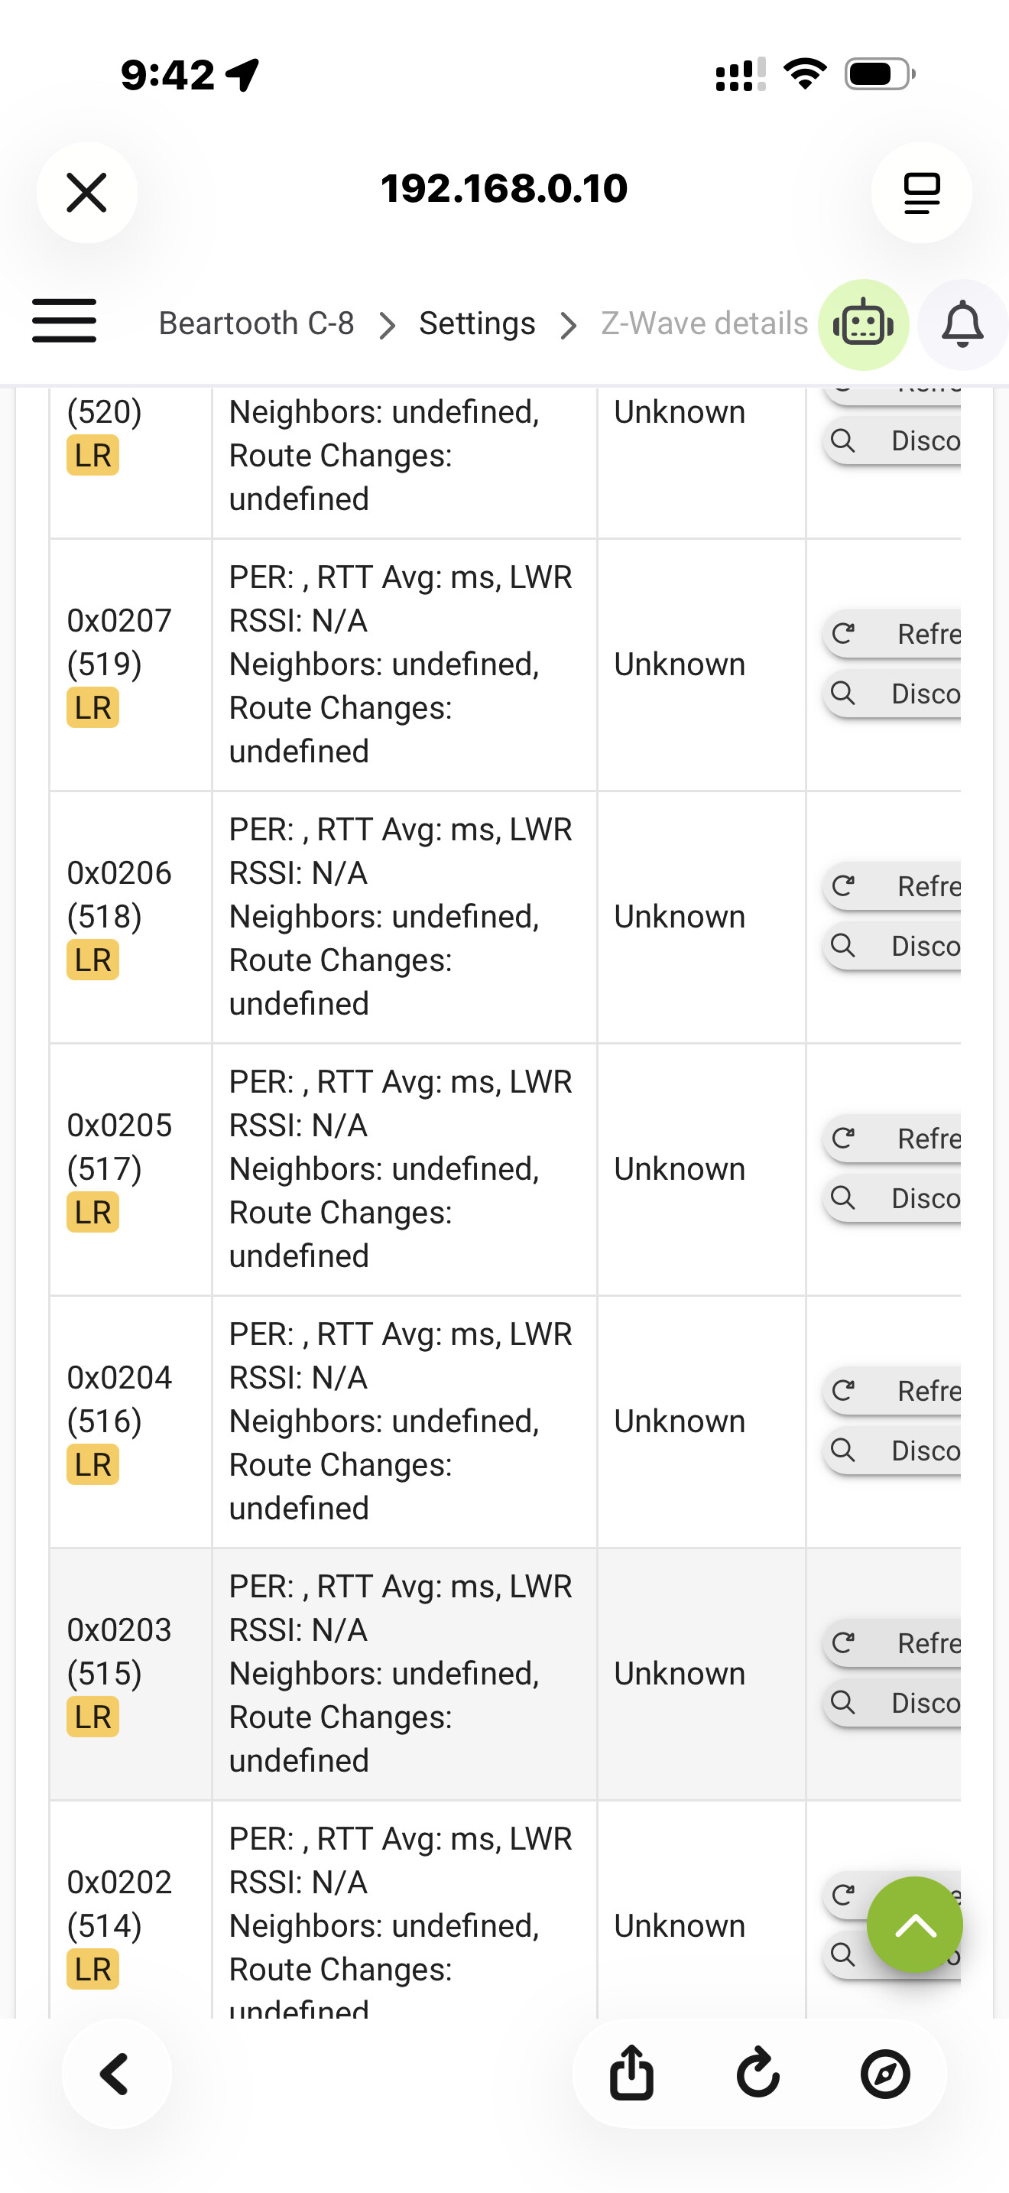Click Refresh for node 0x0203
Viewport: 1009px width, 2193px height.
coord(894,1643)
